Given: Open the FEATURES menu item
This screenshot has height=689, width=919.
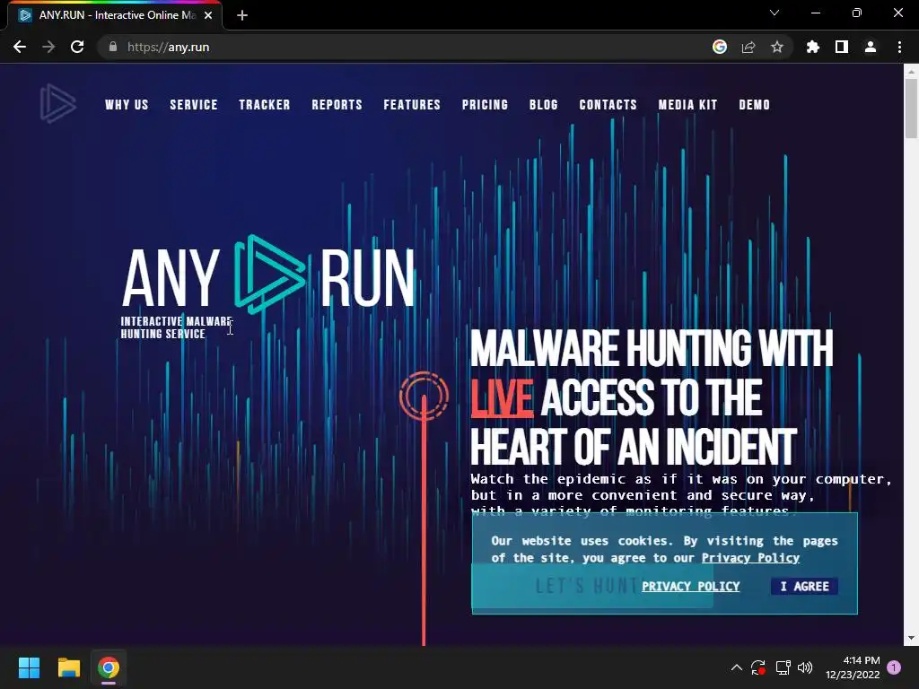Looking at the screenshot, I should click(x=412, y=105).
